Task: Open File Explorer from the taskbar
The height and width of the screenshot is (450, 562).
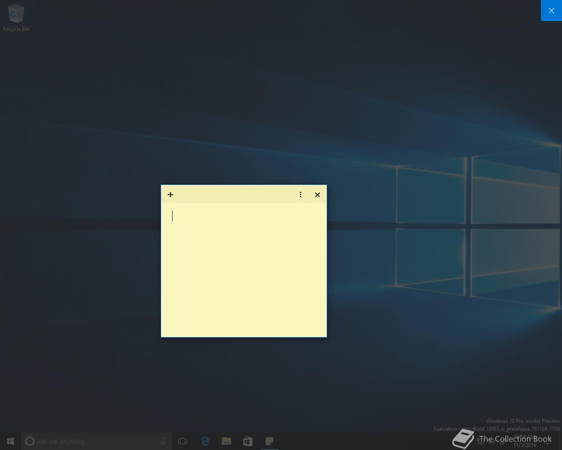Action: pyautogui.click(x=227, y=441)
